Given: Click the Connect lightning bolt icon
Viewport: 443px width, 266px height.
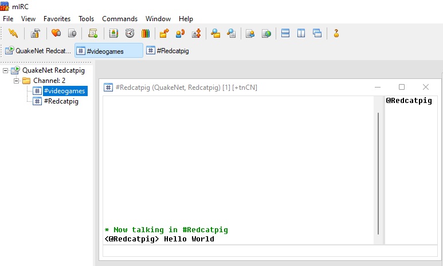Looking at the screenshot, I should 13,33.
